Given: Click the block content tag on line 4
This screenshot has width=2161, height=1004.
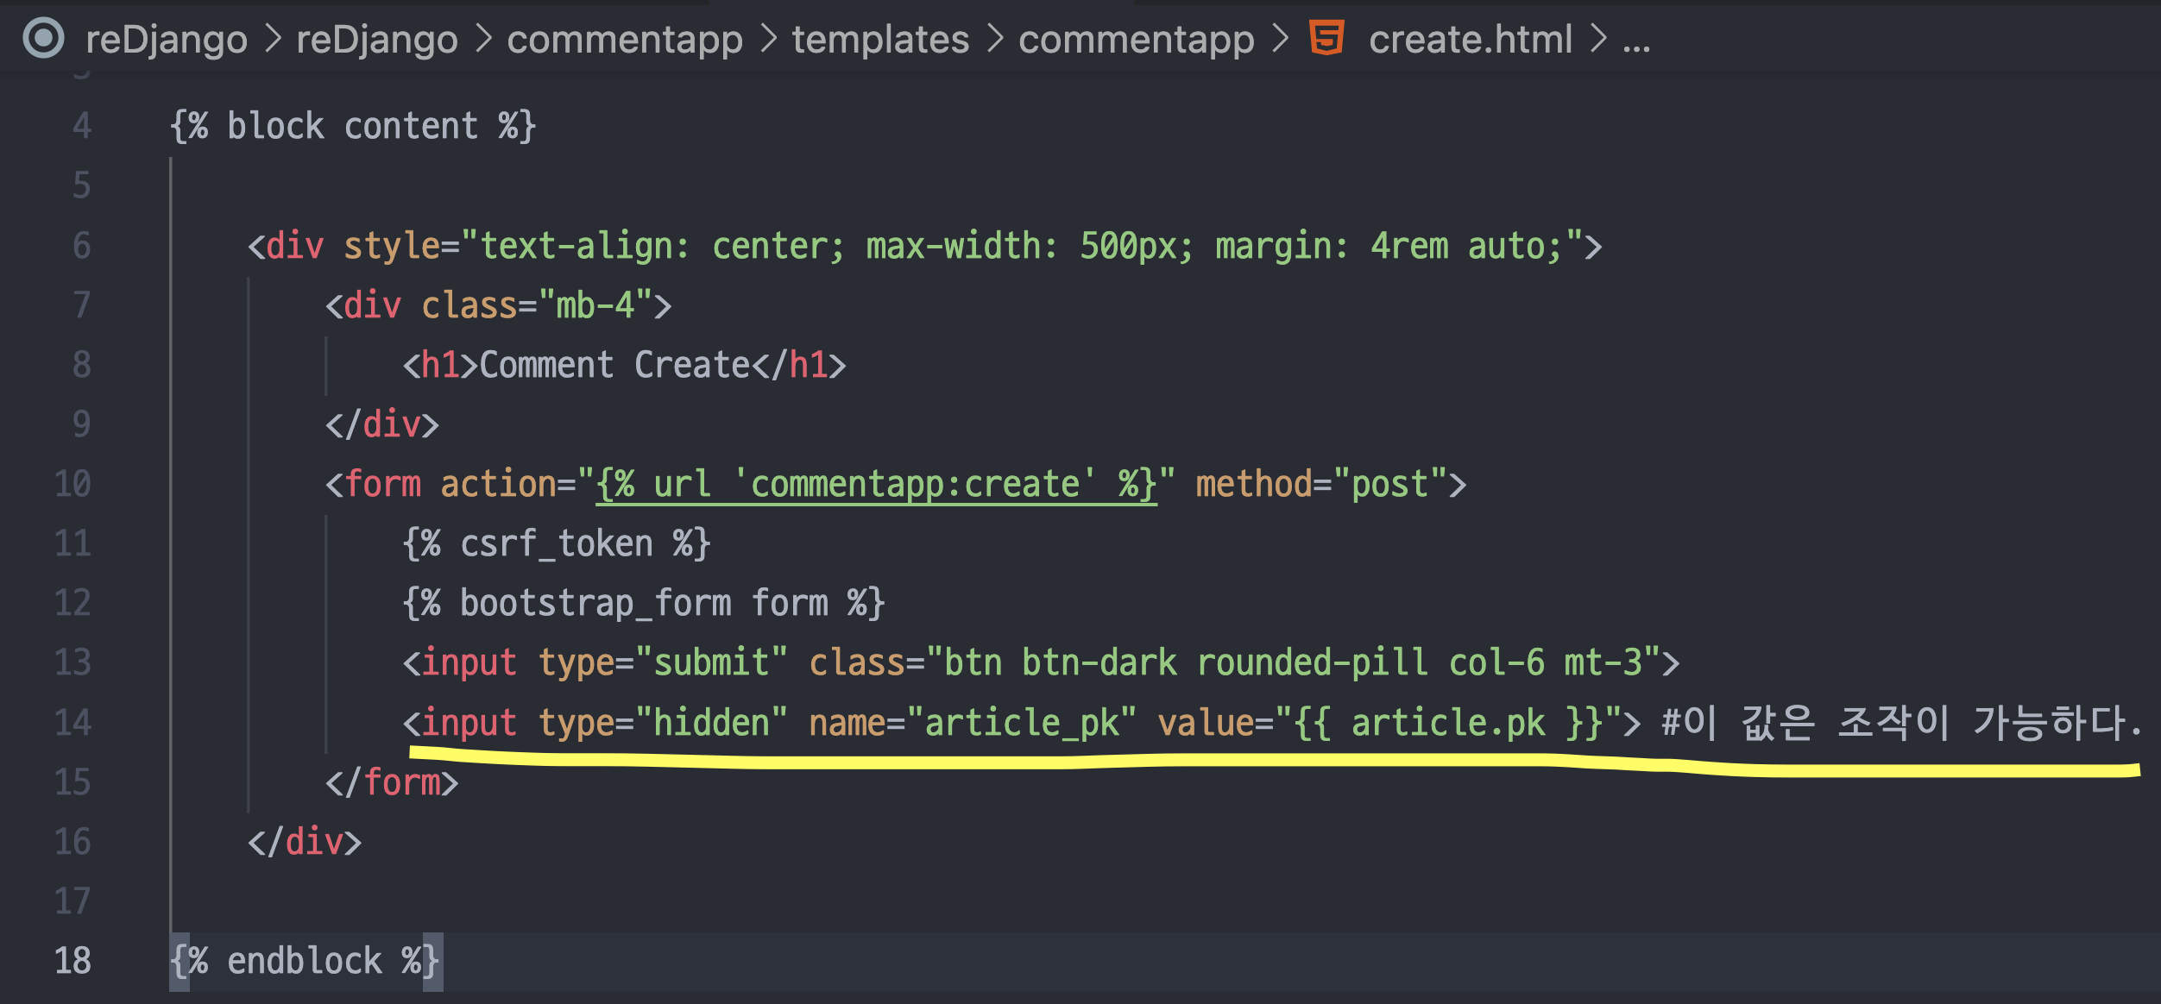Looking at the screenshot, I should tap(352, 127).
